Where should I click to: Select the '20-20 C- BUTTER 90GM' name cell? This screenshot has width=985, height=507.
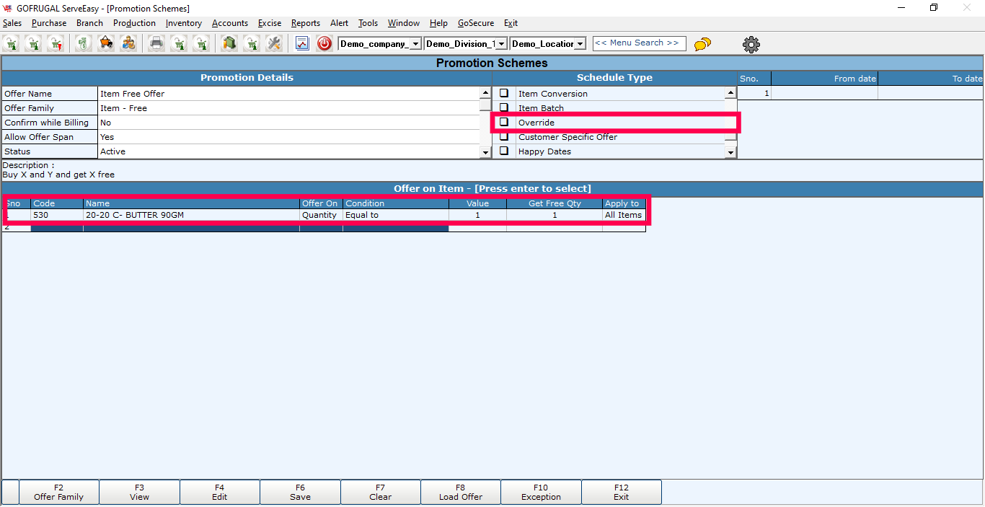tap(192, 215)
